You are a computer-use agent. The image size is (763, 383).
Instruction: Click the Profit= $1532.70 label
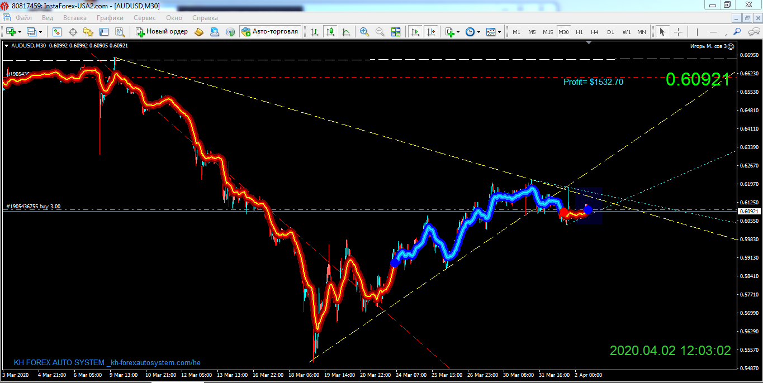[593, 82]
